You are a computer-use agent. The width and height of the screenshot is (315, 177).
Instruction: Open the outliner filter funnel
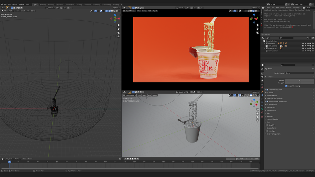click(x=308, y=38)
